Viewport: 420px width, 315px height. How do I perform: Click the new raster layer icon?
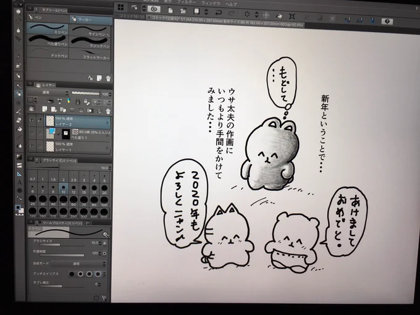tap(44, 109)
